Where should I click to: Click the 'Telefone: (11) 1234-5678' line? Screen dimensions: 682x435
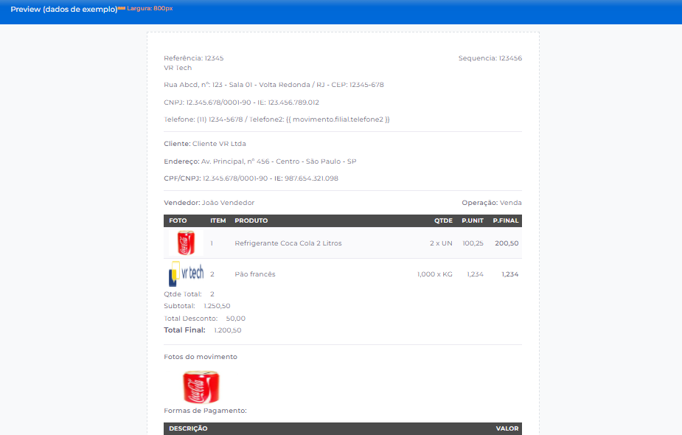(x=276, y=119)
